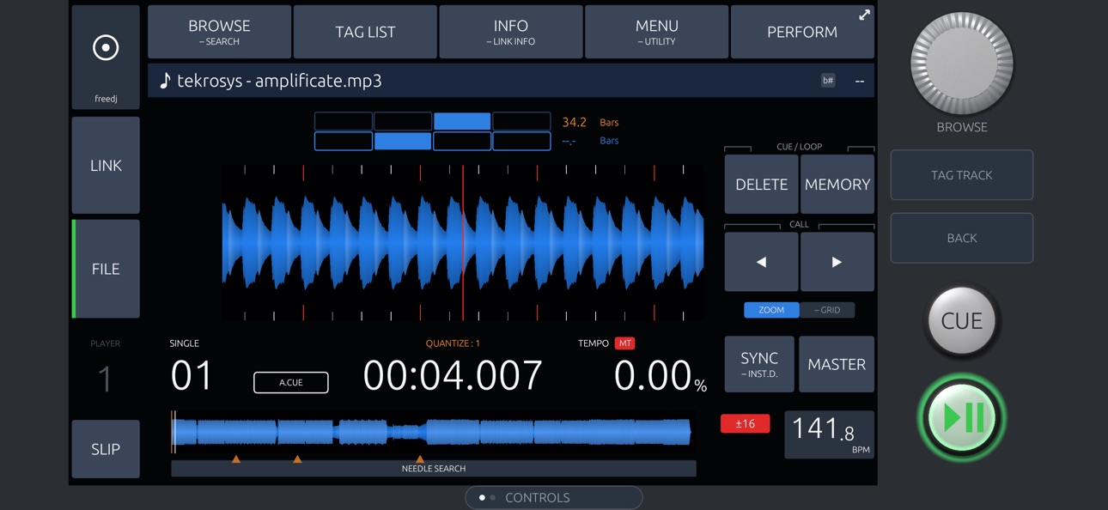Screen dimensions: 1108x510
Task: Tap the freedj target icon
Action: (106, 47)
